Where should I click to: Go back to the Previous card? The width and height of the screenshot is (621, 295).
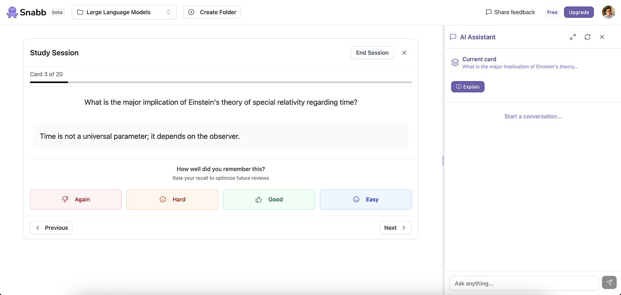click(x=51, y=228)
